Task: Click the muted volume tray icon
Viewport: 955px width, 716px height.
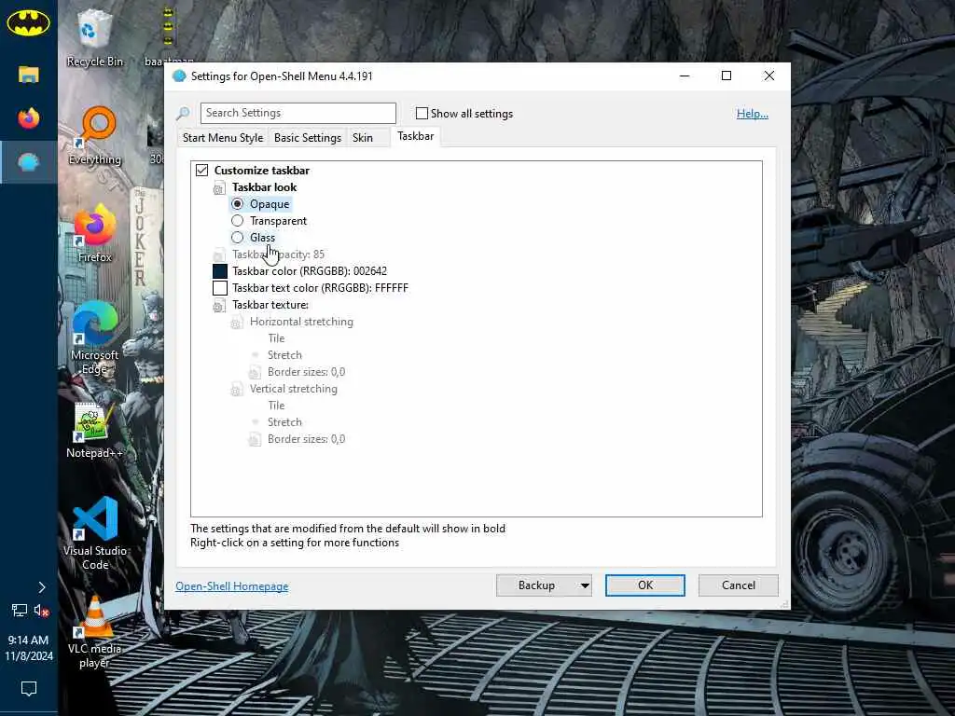Action: point(41,610)
